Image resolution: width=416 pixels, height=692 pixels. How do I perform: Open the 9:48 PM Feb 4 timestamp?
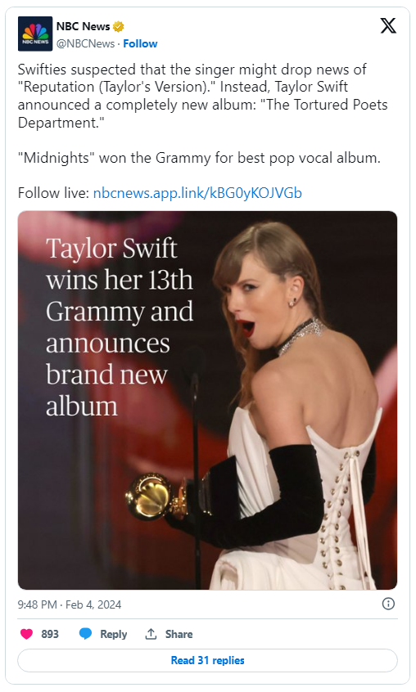[70, 604]
